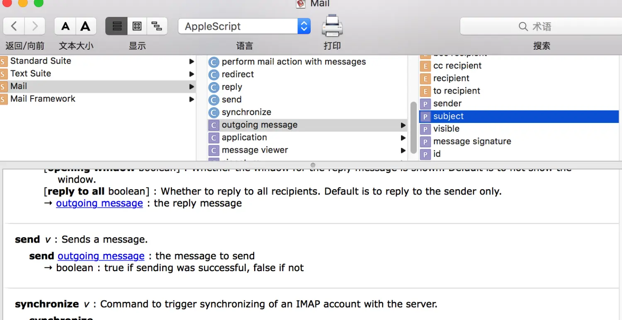The width and height of the screenshot is (622, 320).
Task: Select the Standard Suite row
Action: tap(98, 61)
